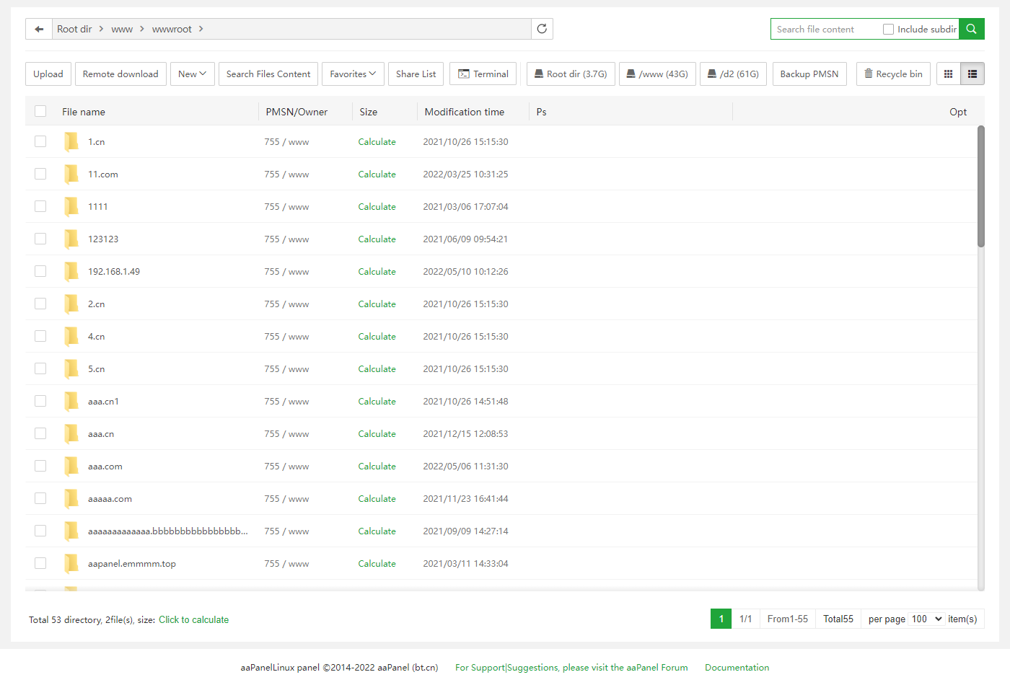1010x685 pixels.
Task: Open the per page count selector
Action: pyautogui.click(x=926, y=619)
